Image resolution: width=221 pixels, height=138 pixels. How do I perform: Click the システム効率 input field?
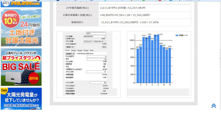98,83
